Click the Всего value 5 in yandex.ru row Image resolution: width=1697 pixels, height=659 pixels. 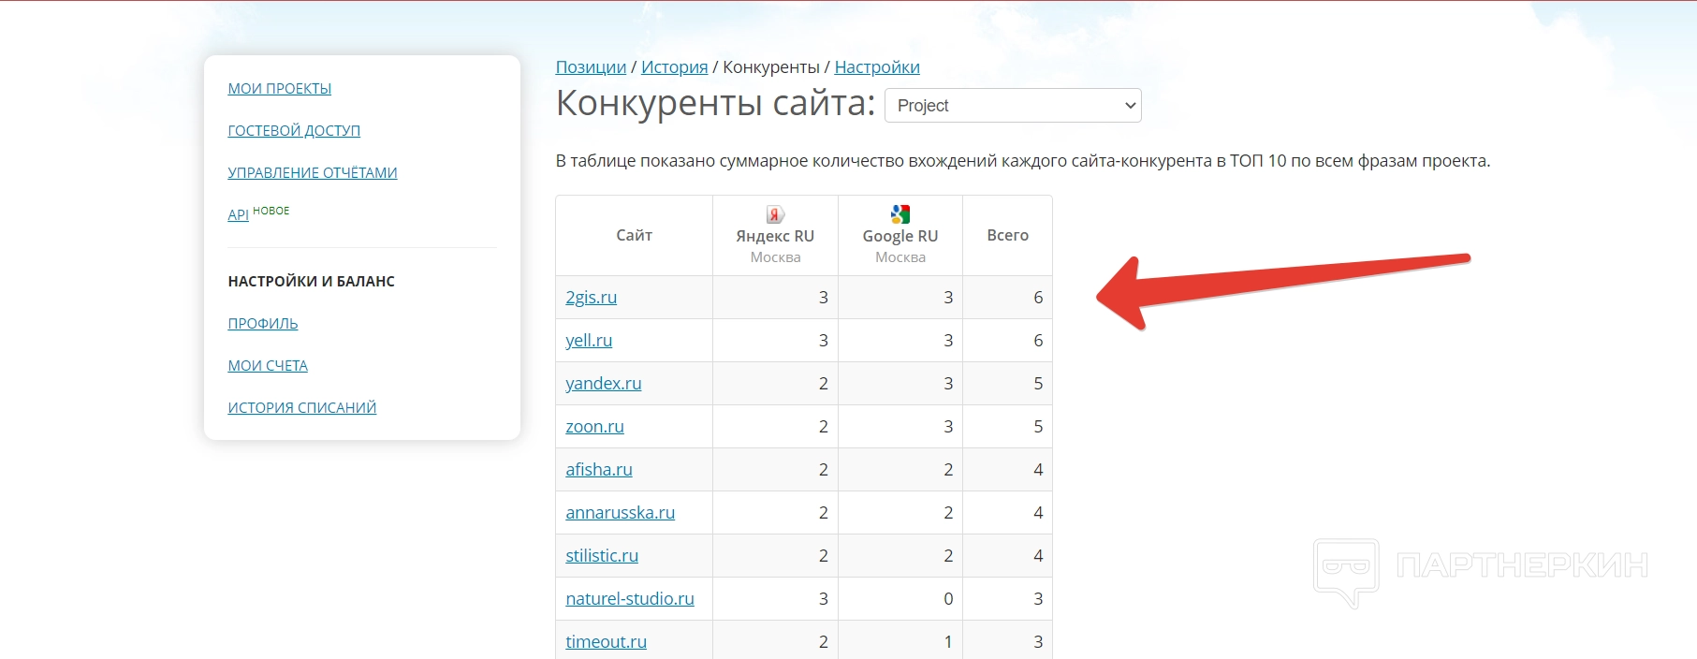1038,384
